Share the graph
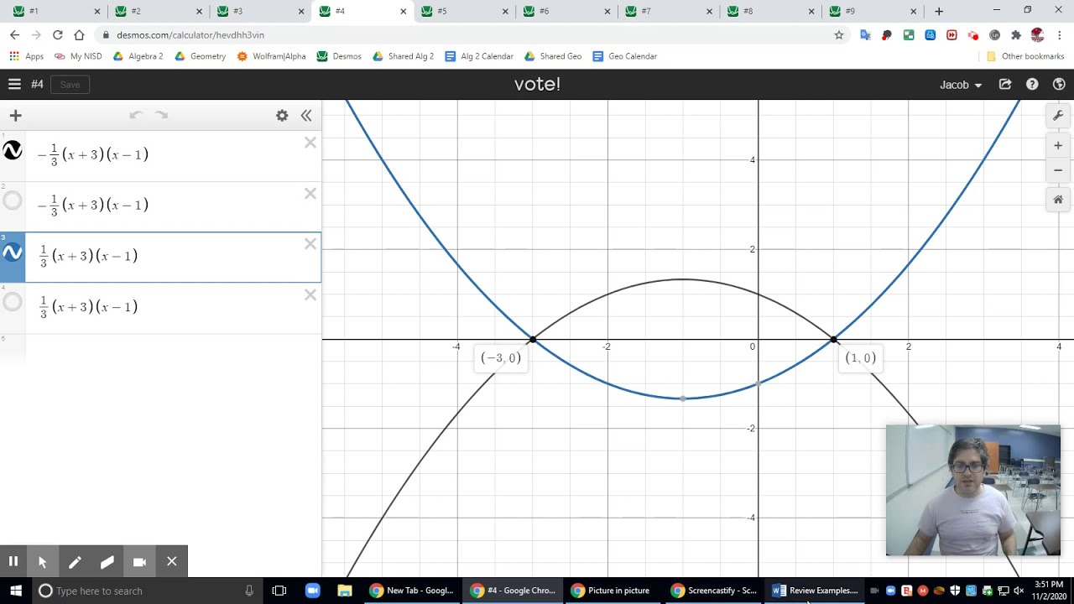The image size is (1074, 604). coord(1005,84)
